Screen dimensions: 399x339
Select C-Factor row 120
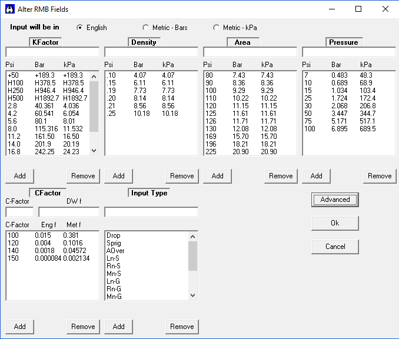52,243
